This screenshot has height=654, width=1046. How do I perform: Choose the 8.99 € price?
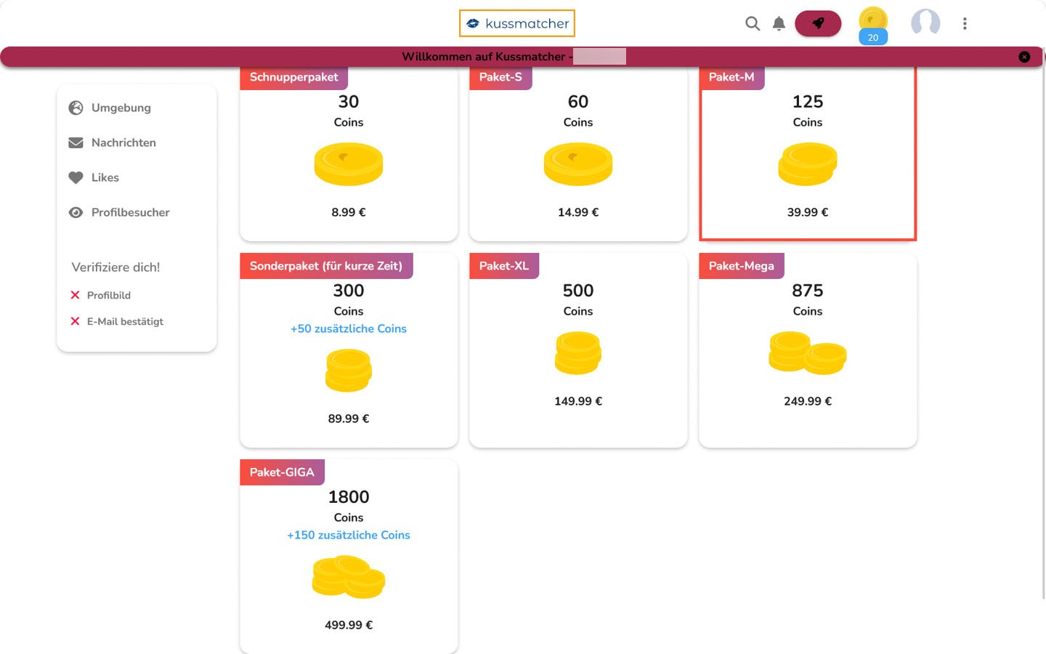point(349,212)
